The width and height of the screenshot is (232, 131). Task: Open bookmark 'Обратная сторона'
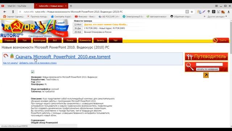[181, 17]
